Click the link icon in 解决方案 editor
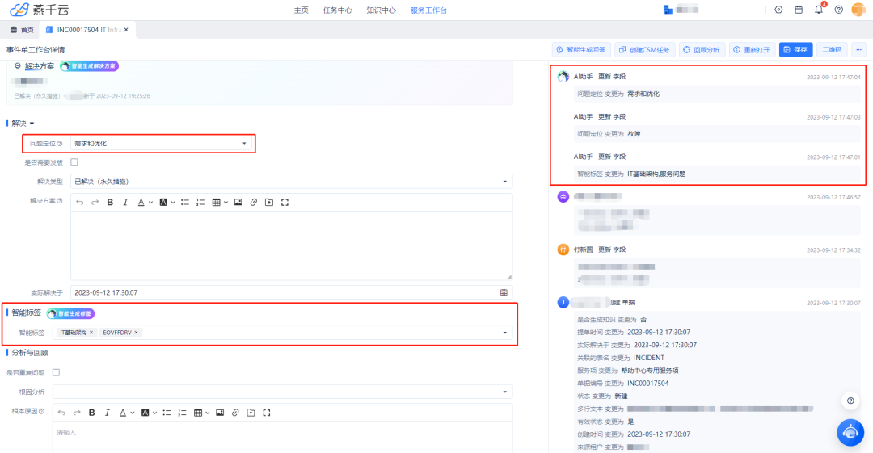873x453 pixels. point(253,202)
